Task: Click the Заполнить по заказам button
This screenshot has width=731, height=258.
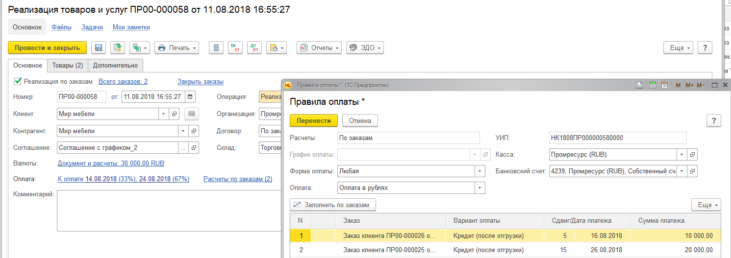Action: tap(333, 205)
